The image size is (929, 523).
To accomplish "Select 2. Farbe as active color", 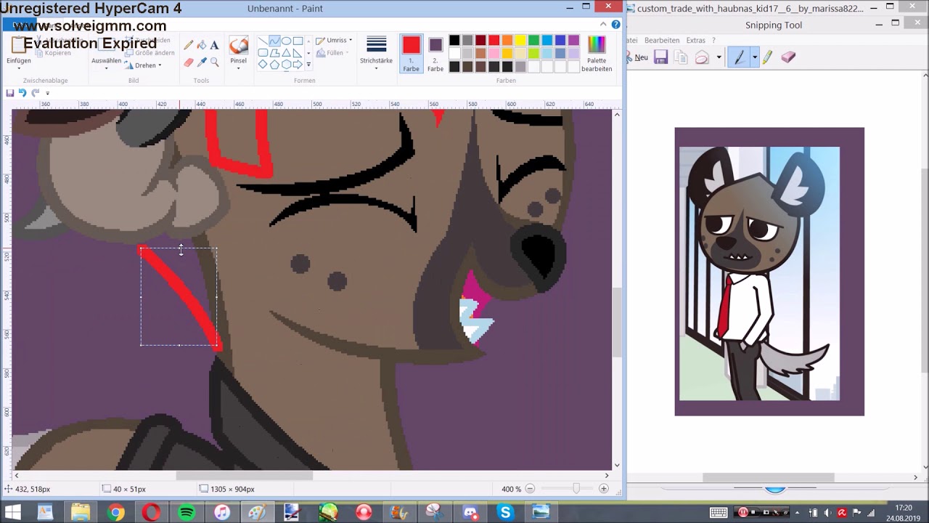I will pyautogui.click(x=435, y=54).
